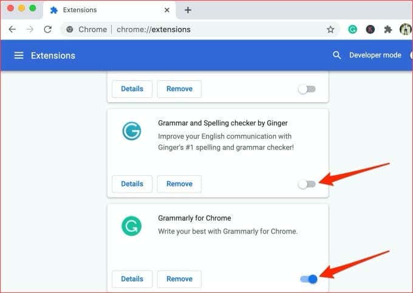The height and width of the screenshot is (293, 413).
Task: Click 'Grammar and Spelling checker by Ginger' title
Action: tap(223, 123)
